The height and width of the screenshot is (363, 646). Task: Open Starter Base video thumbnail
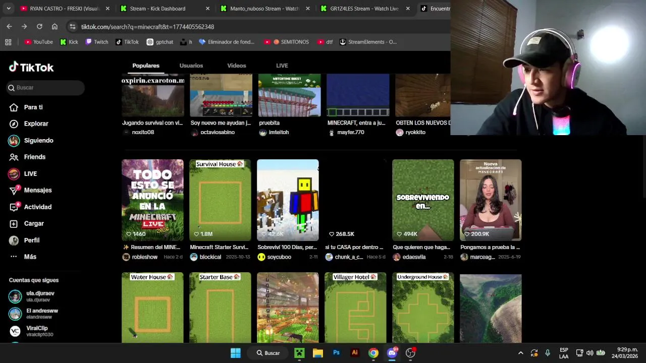(x=220, y=308)
